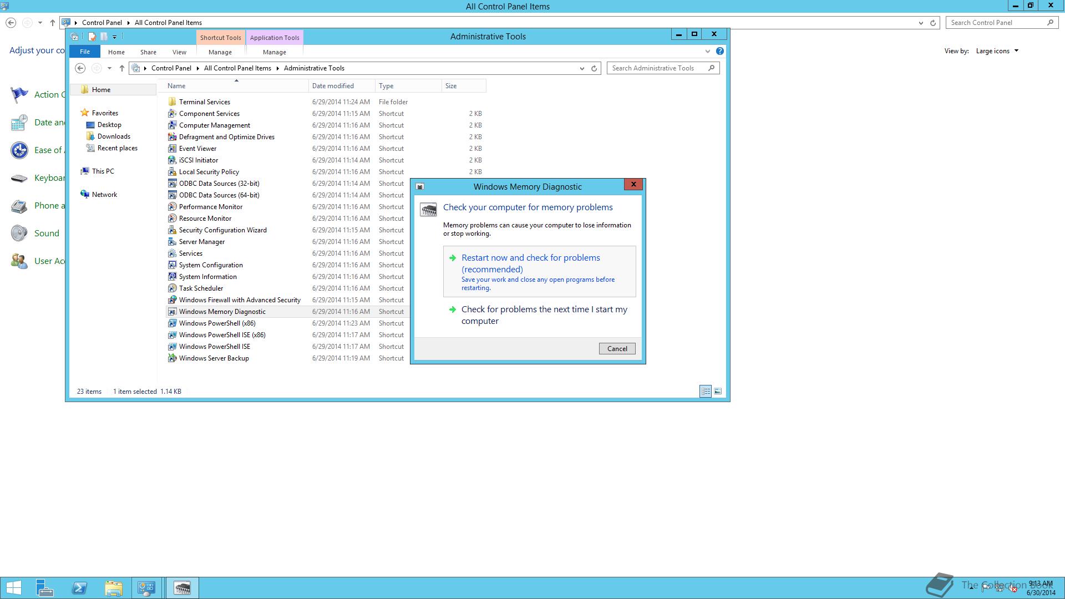Select the Windows Server Backup icon
This screenshot has width=1065, height=599.
172,358
